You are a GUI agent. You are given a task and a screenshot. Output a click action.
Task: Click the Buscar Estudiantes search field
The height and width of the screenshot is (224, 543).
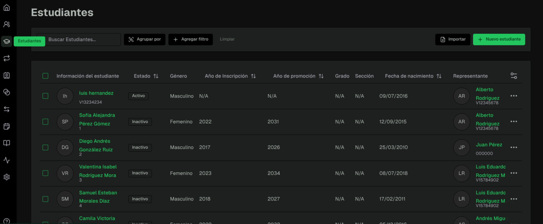[x=82, y=39]
